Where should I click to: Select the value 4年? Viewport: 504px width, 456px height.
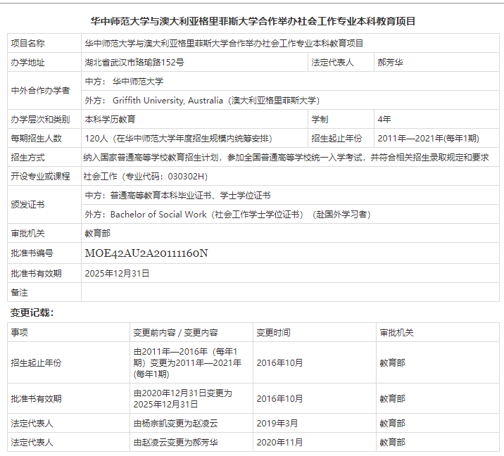384,119
